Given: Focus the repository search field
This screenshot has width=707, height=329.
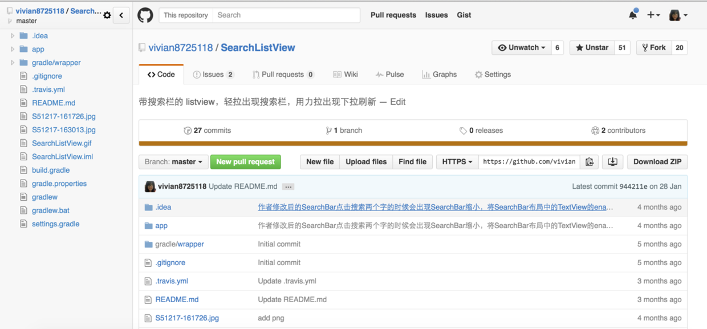Looking at the screenshot, I should tap(286, 15).
